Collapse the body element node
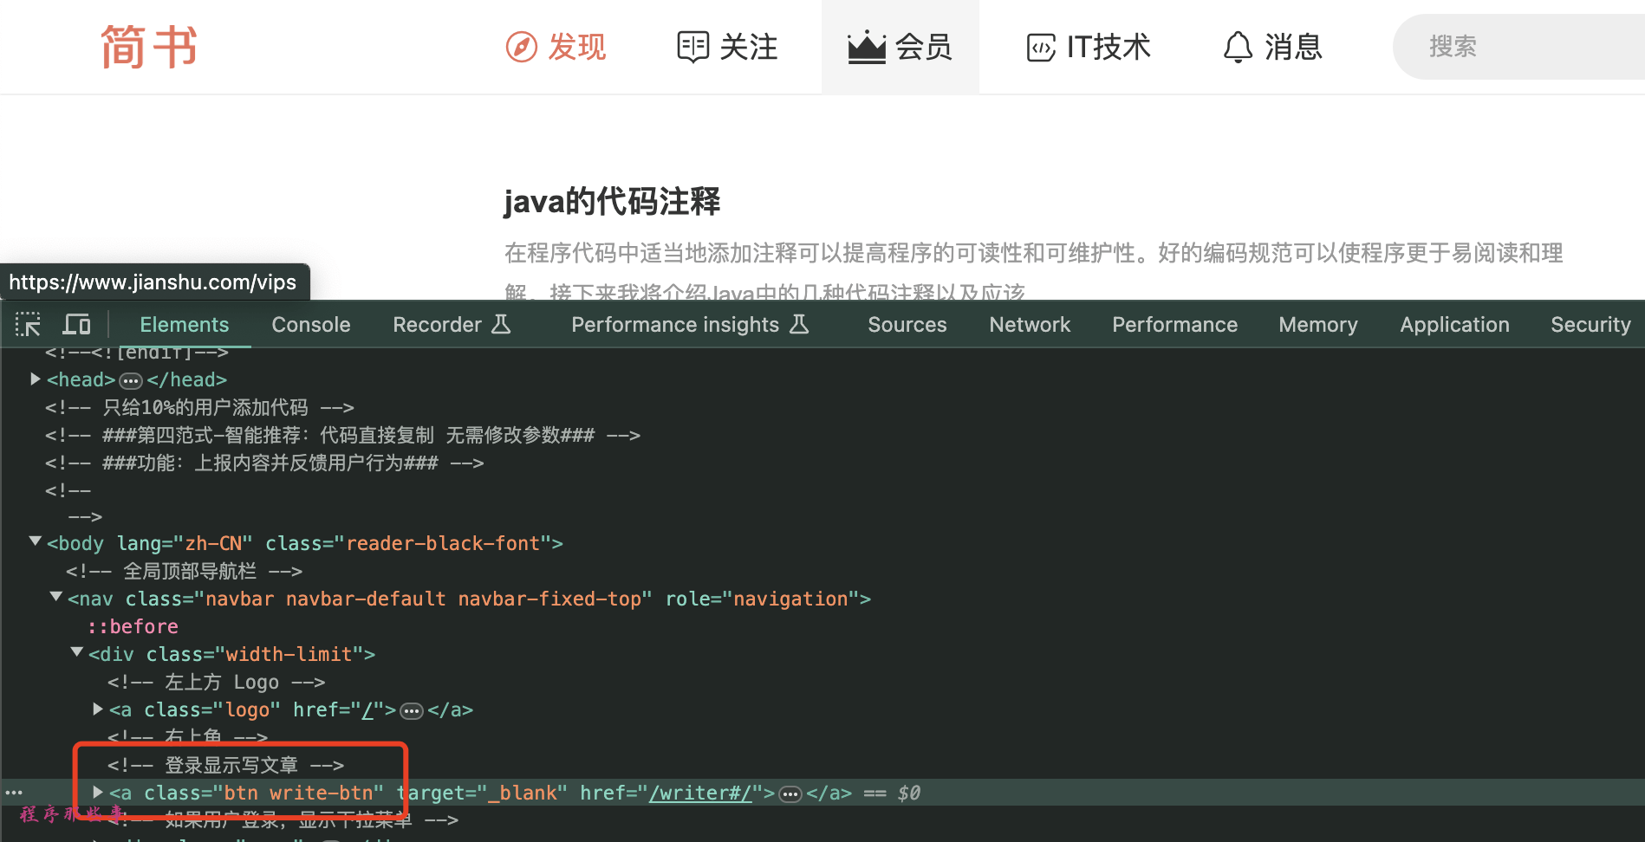The image size is (1645, 842). click(36, 541)
